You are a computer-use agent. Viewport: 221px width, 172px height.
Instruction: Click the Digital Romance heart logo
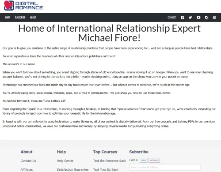(9, 6)
